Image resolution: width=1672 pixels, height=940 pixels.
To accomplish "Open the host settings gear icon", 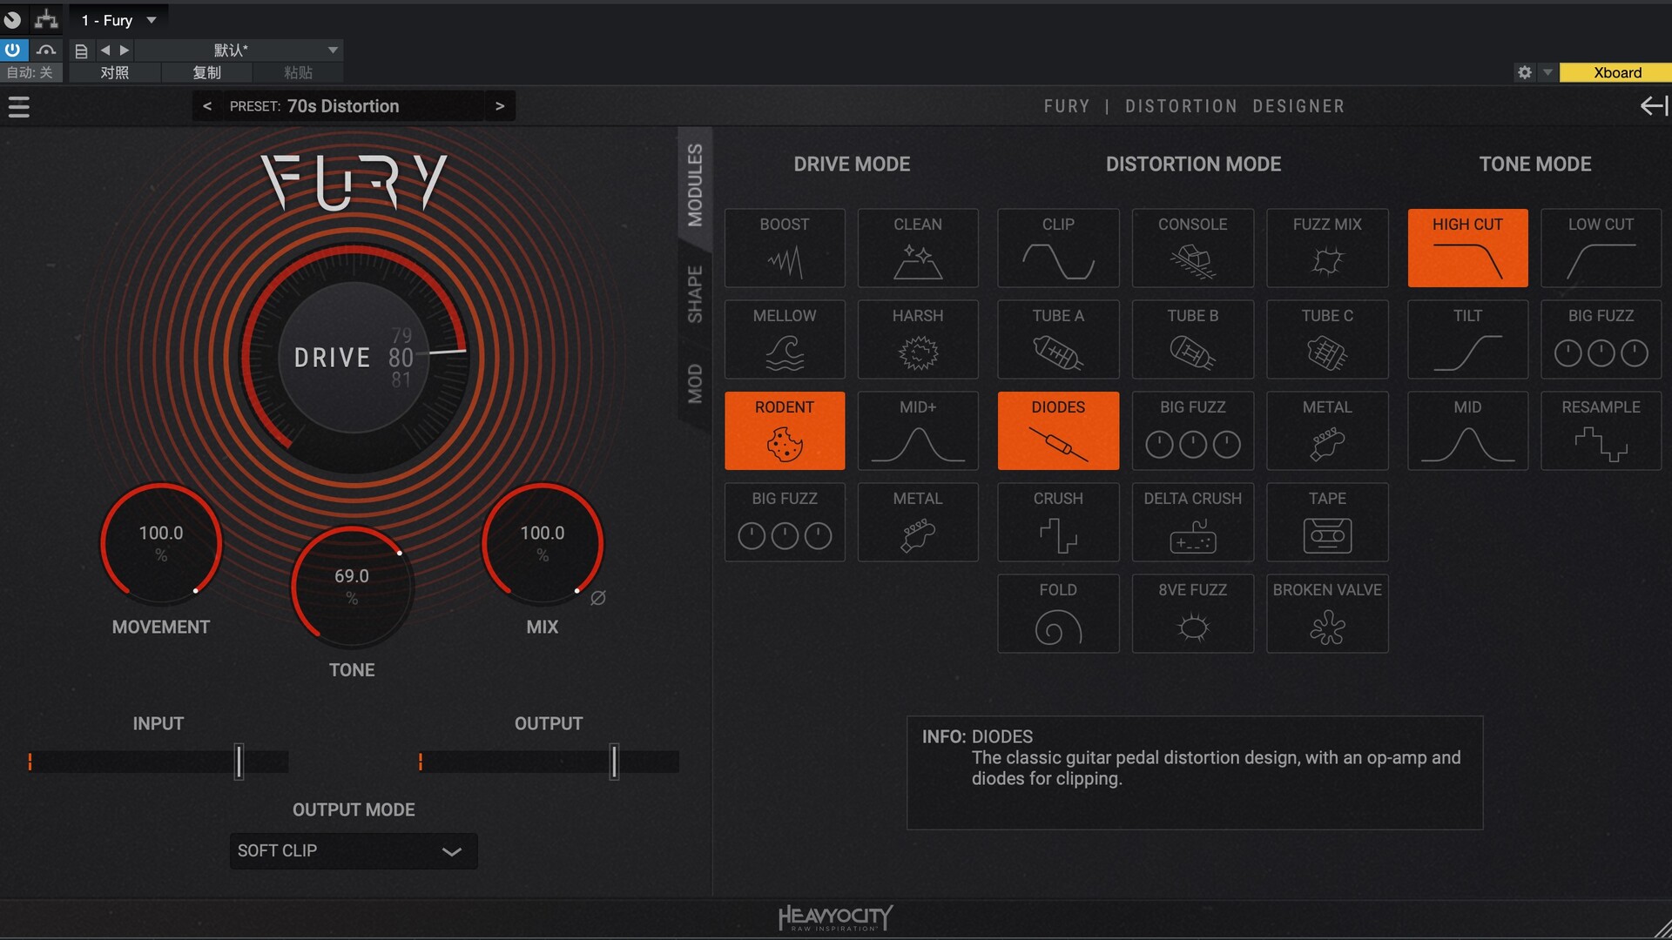I will (x=1525, y=72).
